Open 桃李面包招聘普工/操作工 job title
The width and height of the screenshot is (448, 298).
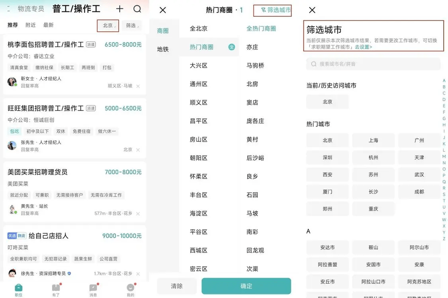tap(46, 45)
